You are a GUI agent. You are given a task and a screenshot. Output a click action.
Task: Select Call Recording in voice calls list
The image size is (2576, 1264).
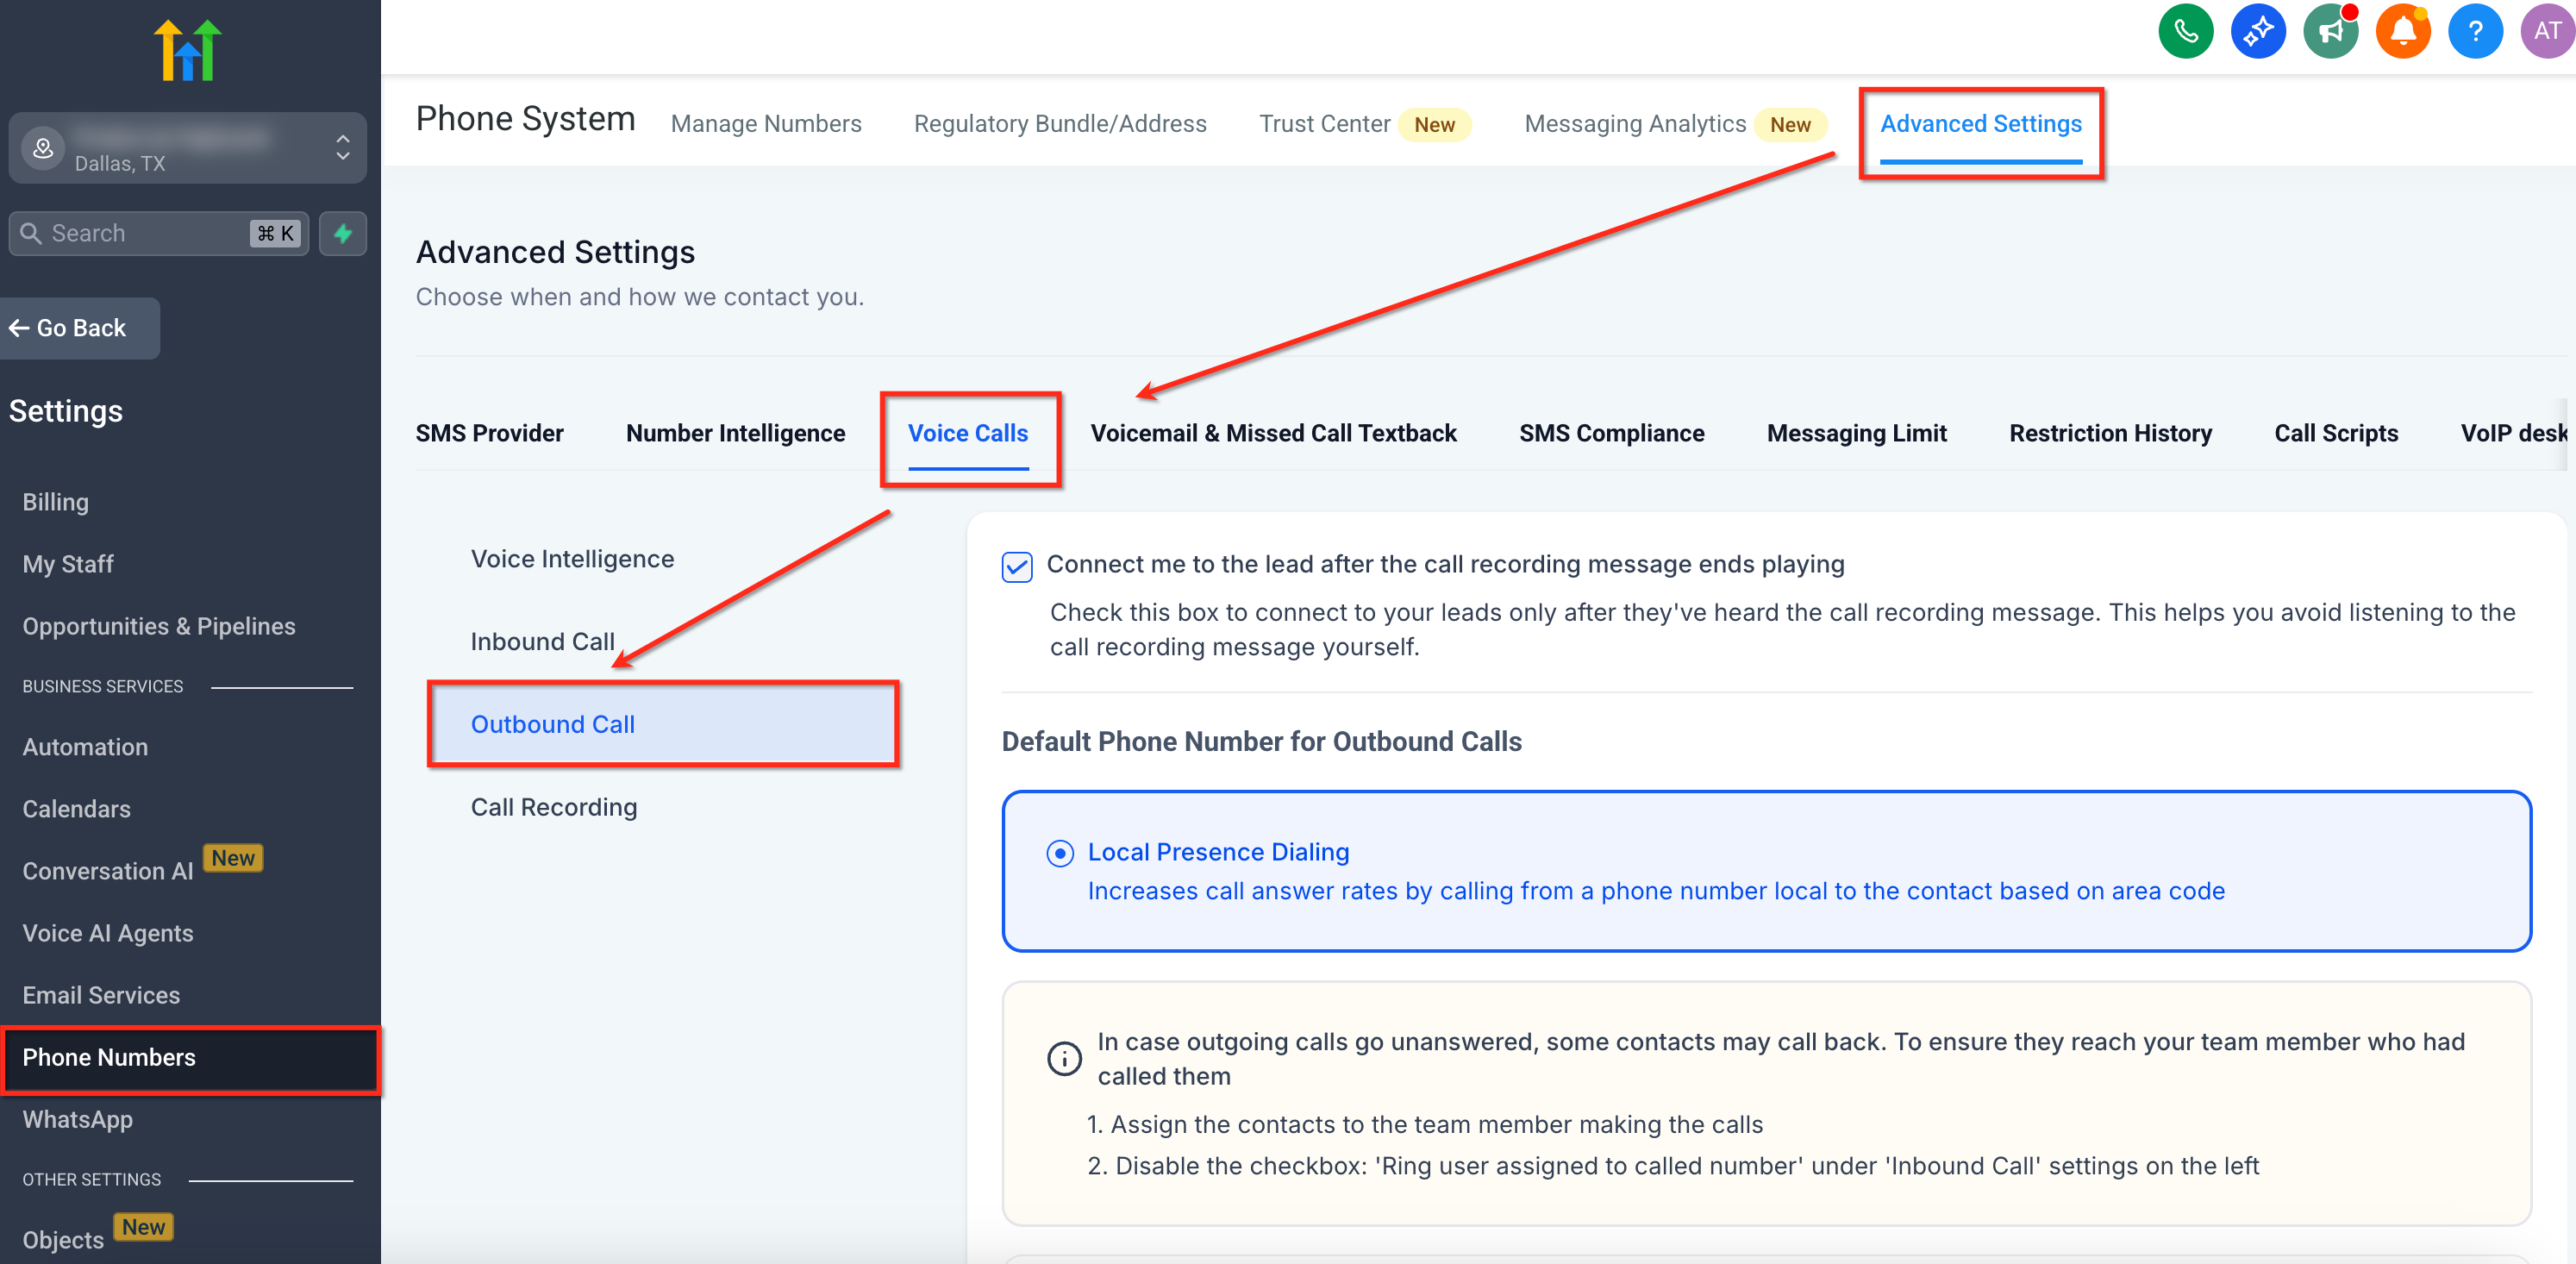(553, 807)
